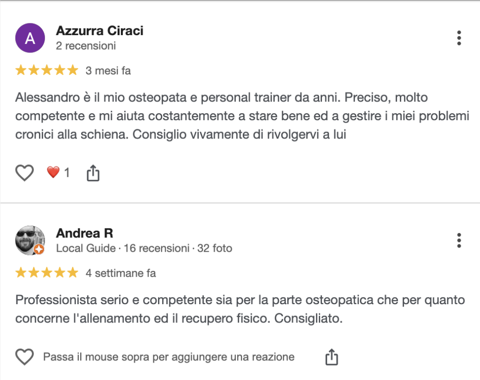This screenshot has height=380, width=480.
Task: Click the "4 settimane fa" timestamp
Action: [121, 273]
